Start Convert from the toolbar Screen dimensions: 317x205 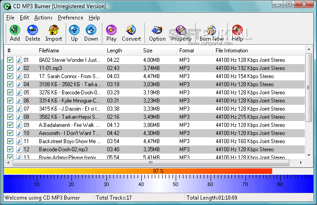click(x=131, y=32)
